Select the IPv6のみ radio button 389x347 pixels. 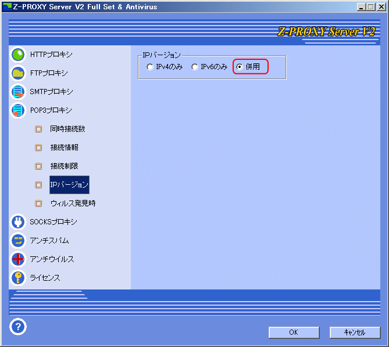195,67
